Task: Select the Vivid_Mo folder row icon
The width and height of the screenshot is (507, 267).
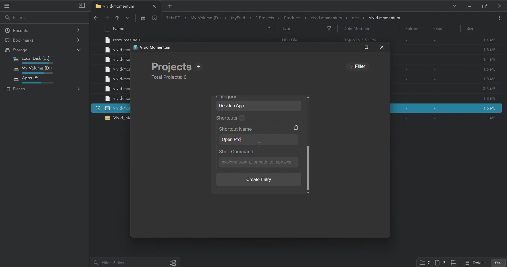Action: pos(107,118)
